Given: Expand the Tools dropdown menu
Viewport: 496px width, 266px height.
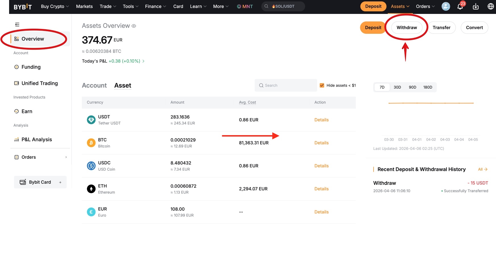Looking at the screenshot, I should (x=131, y=7).
